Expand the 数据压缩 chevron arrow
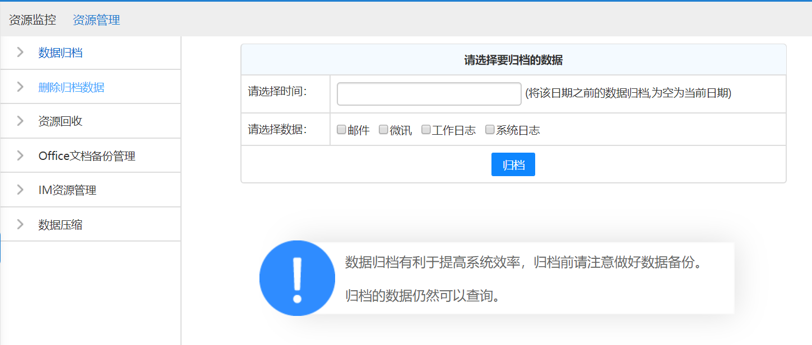This screenshot has height=345, width=812. click(x=20, y=225)
